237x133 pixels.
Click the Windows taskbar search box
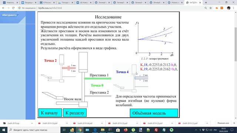click(34, 130)
